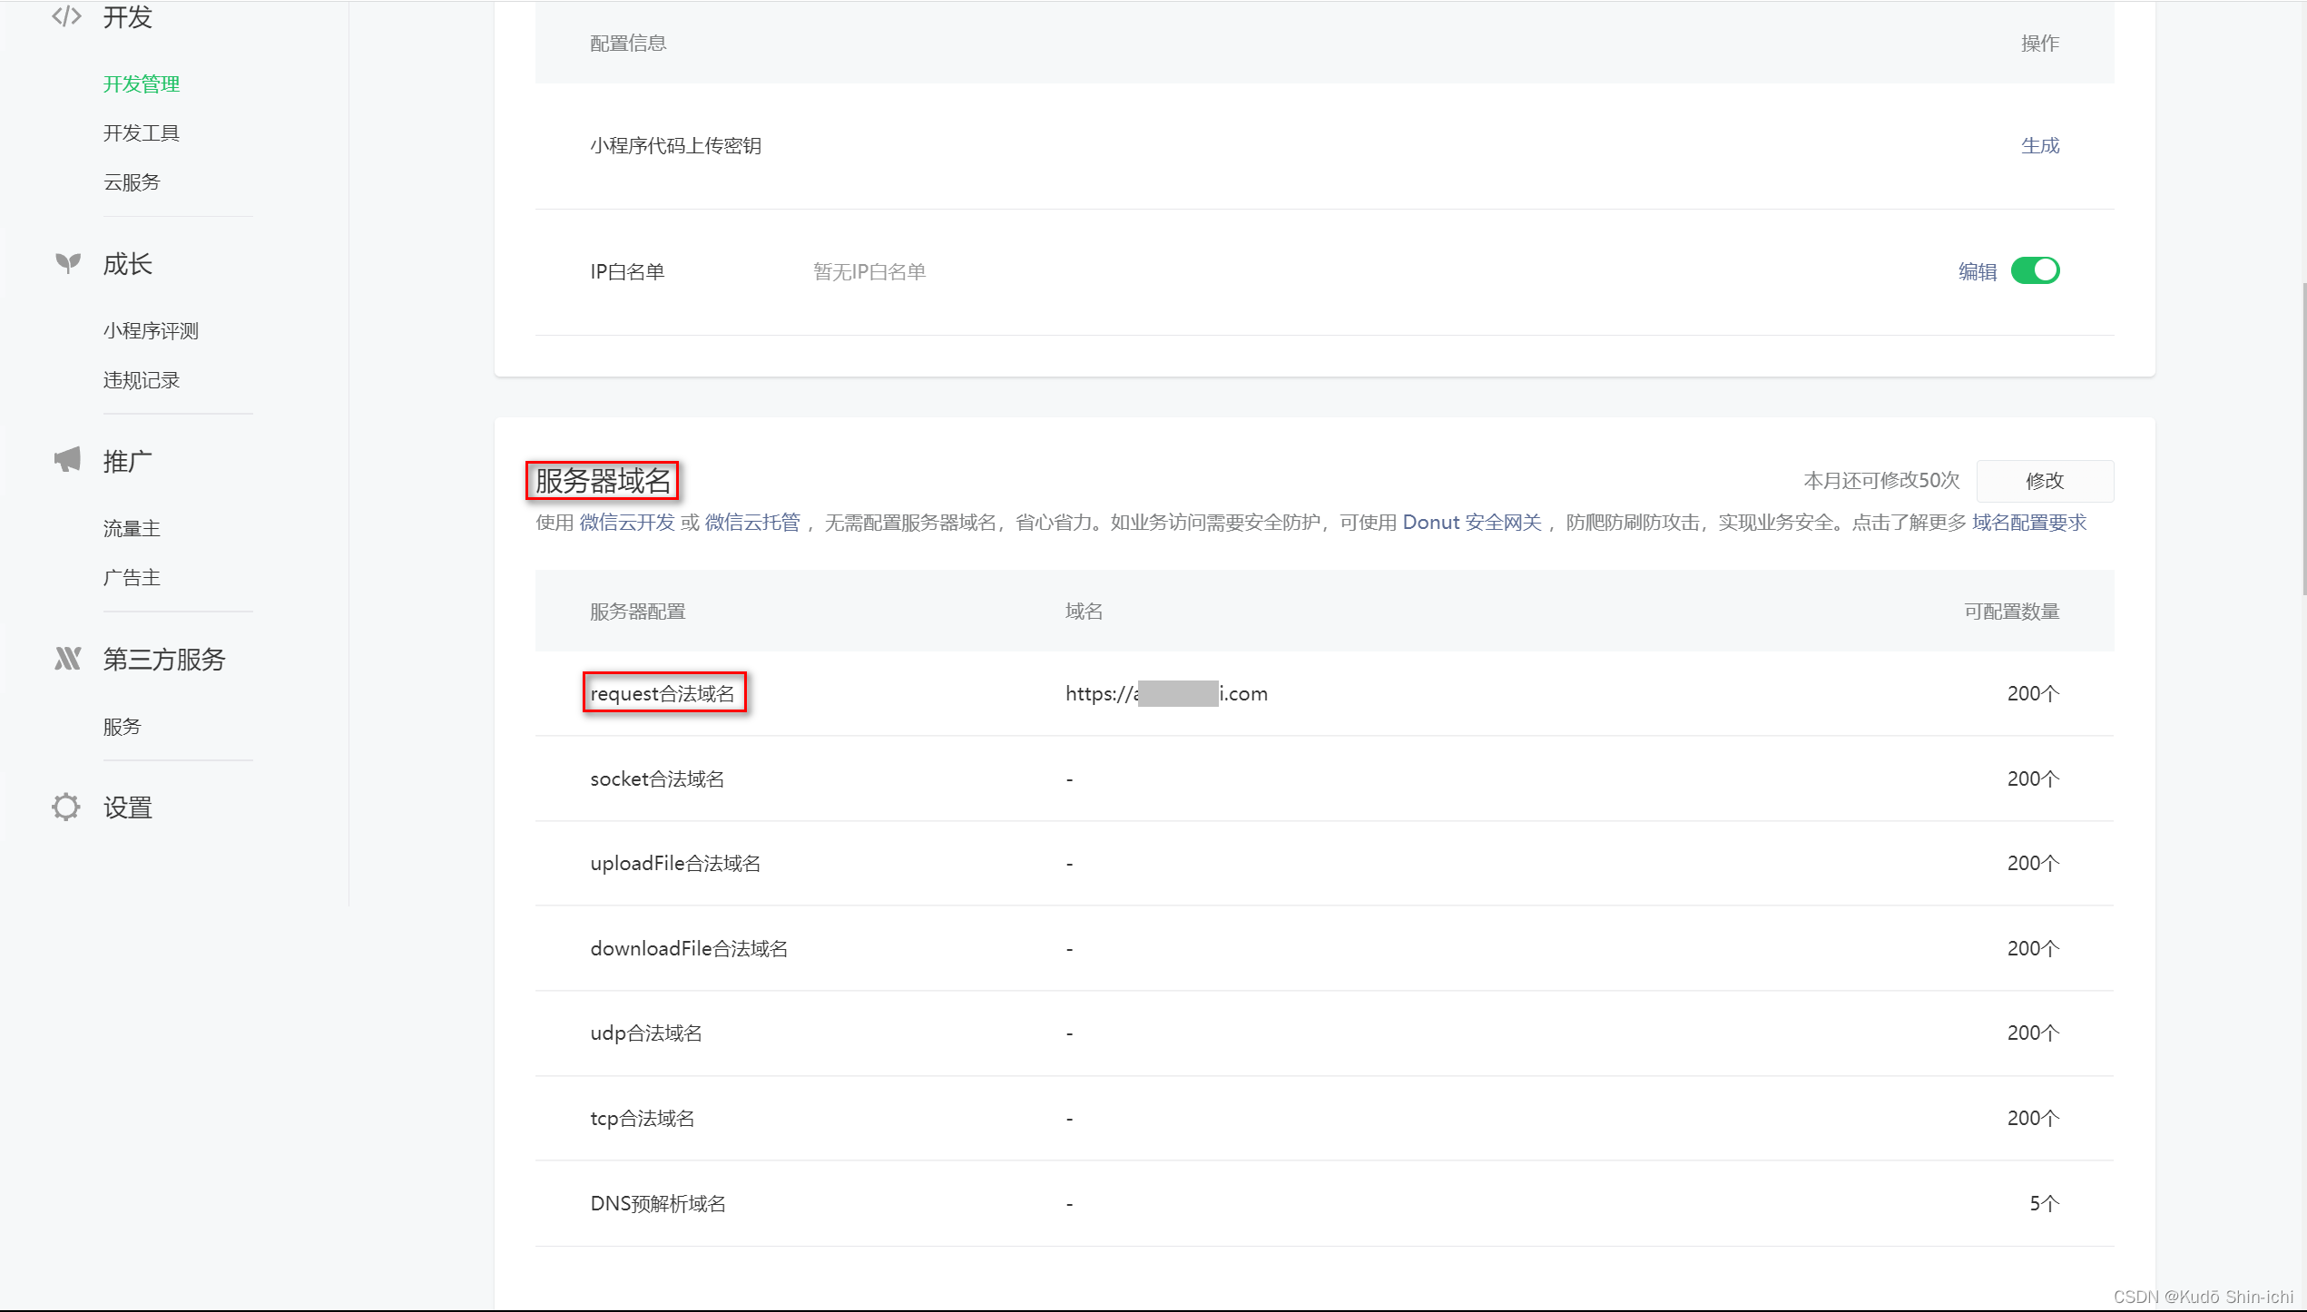Open 违规记录 menu item

click(142, 380)
